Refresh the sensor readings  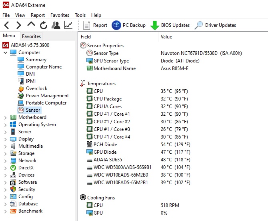pos(44,25)
